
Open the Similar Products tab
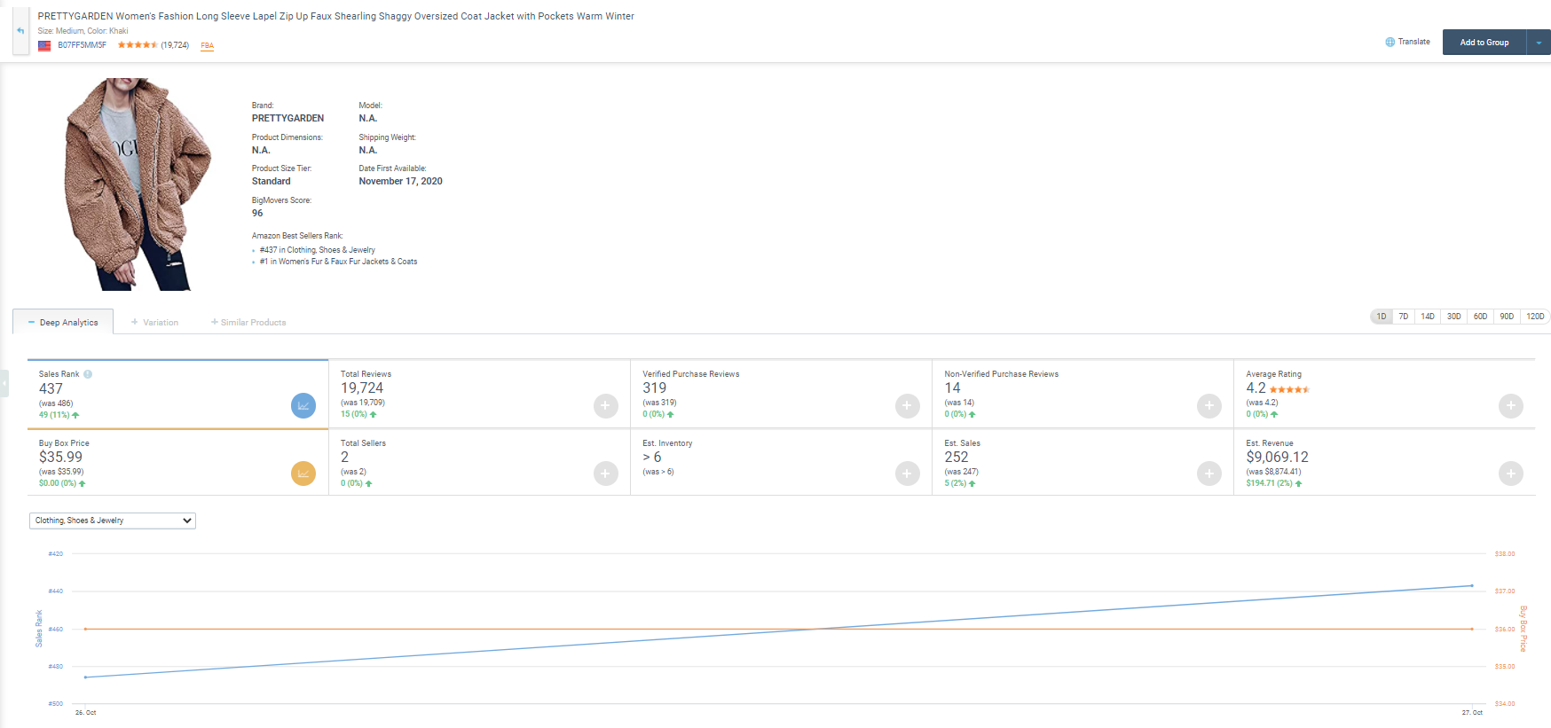coord(248,322)
